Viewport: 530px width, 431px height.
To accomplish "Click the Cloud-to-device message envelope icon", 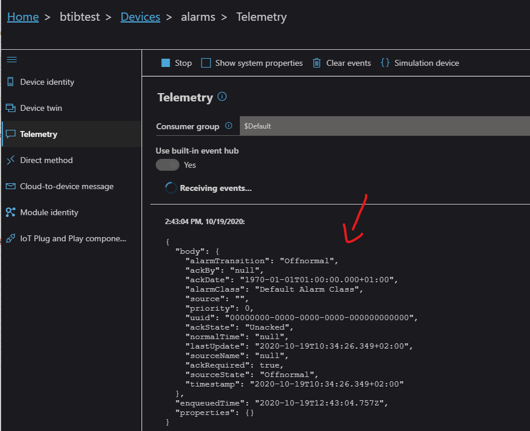I will click(10, 186).
